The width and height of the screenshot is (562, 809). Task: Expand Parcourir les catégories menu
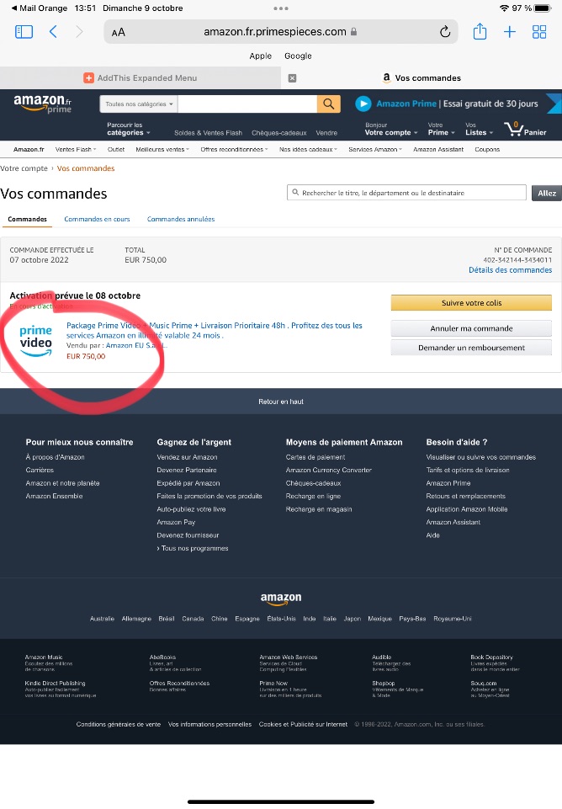129,129
